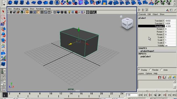Screen dimensions: 177x99
Task: Toggle wireframe display cube icon
Action: 55,12
